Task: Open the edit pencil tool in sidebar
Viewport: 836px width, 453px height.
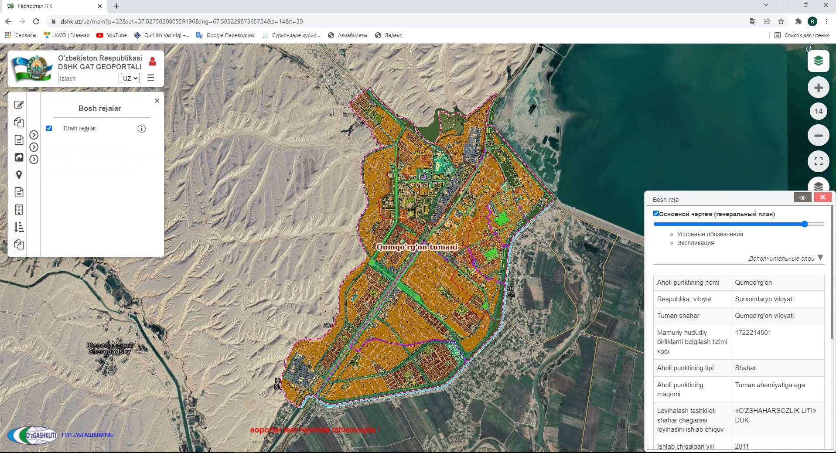Action: coord(19,105)
